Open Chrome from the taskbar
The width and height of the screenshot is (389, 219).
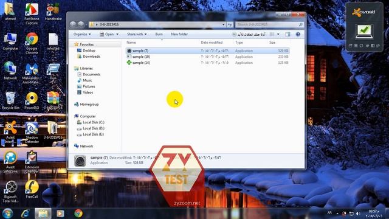point(78,214)
